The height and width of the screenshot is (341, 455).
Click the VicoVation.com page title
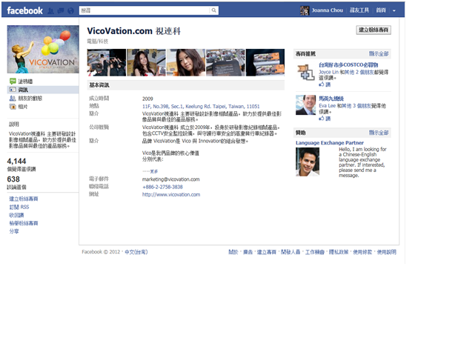[134, 30]
